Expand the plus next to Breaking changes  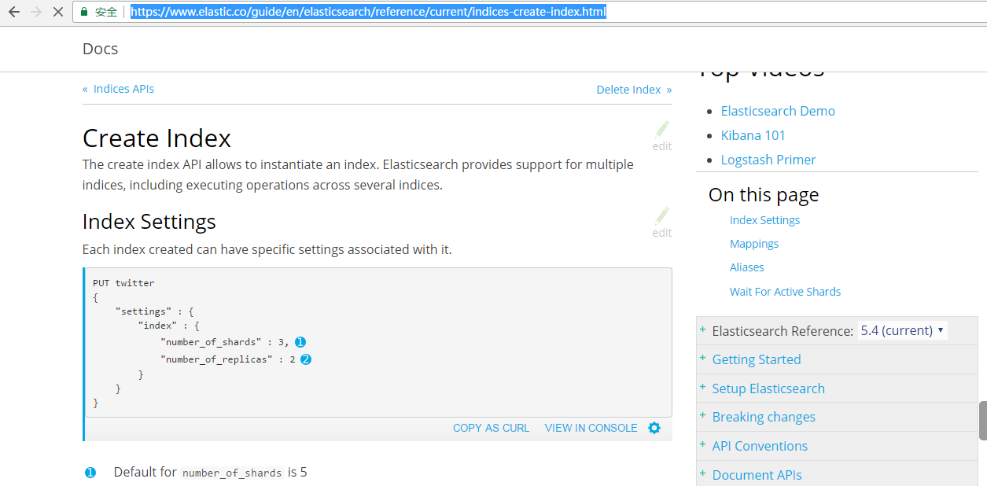click(703, 416)
